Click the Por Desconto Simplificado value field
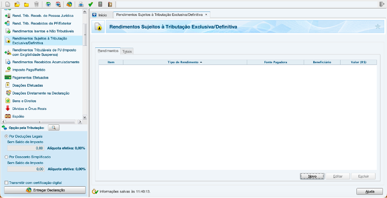Viewport: 387px width, 198px height. (25, 169)
